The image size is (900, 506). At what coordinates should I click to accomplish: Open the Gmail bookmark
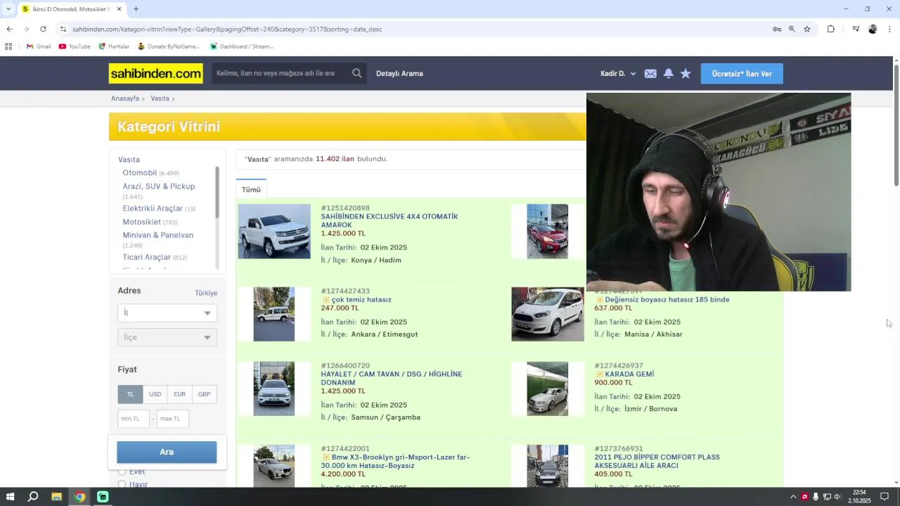(39, 46)
